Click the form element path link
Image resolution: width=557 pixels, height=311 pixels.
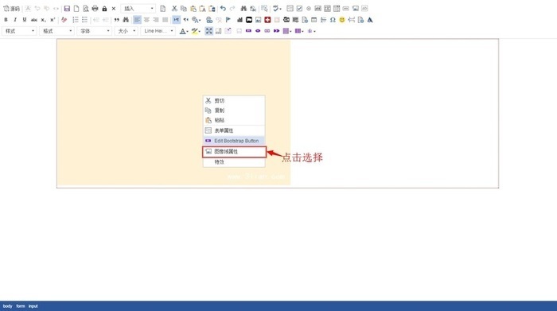(x=21, y=306)
